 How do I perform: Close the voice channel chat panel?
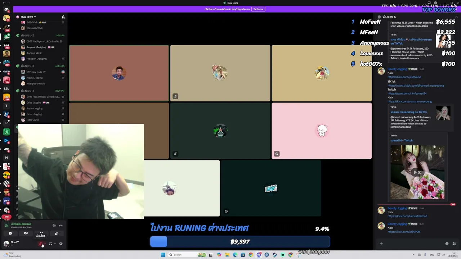[456, 17]
